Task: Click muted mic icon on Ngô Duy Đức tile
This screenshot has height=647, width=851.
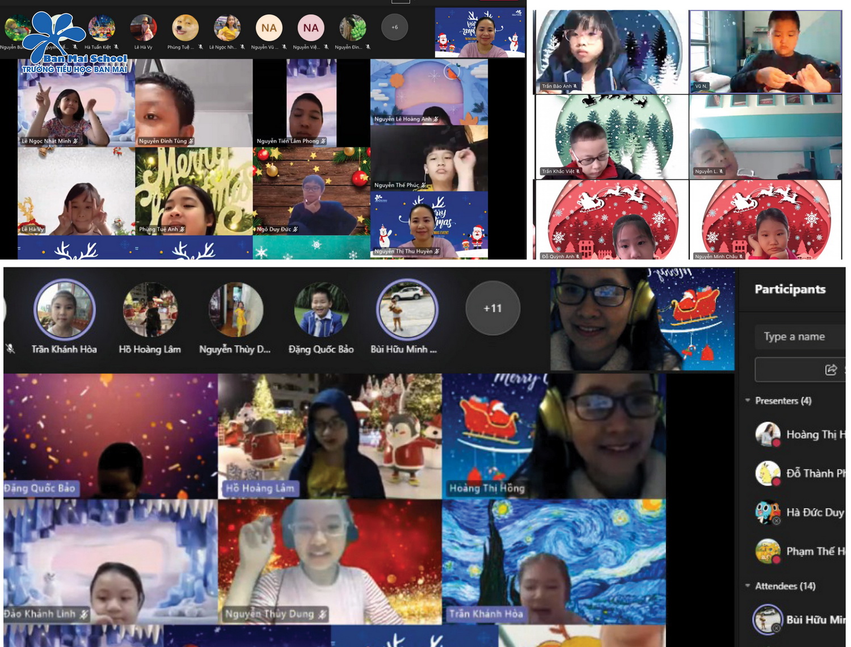Action: (x=296, y=229)
